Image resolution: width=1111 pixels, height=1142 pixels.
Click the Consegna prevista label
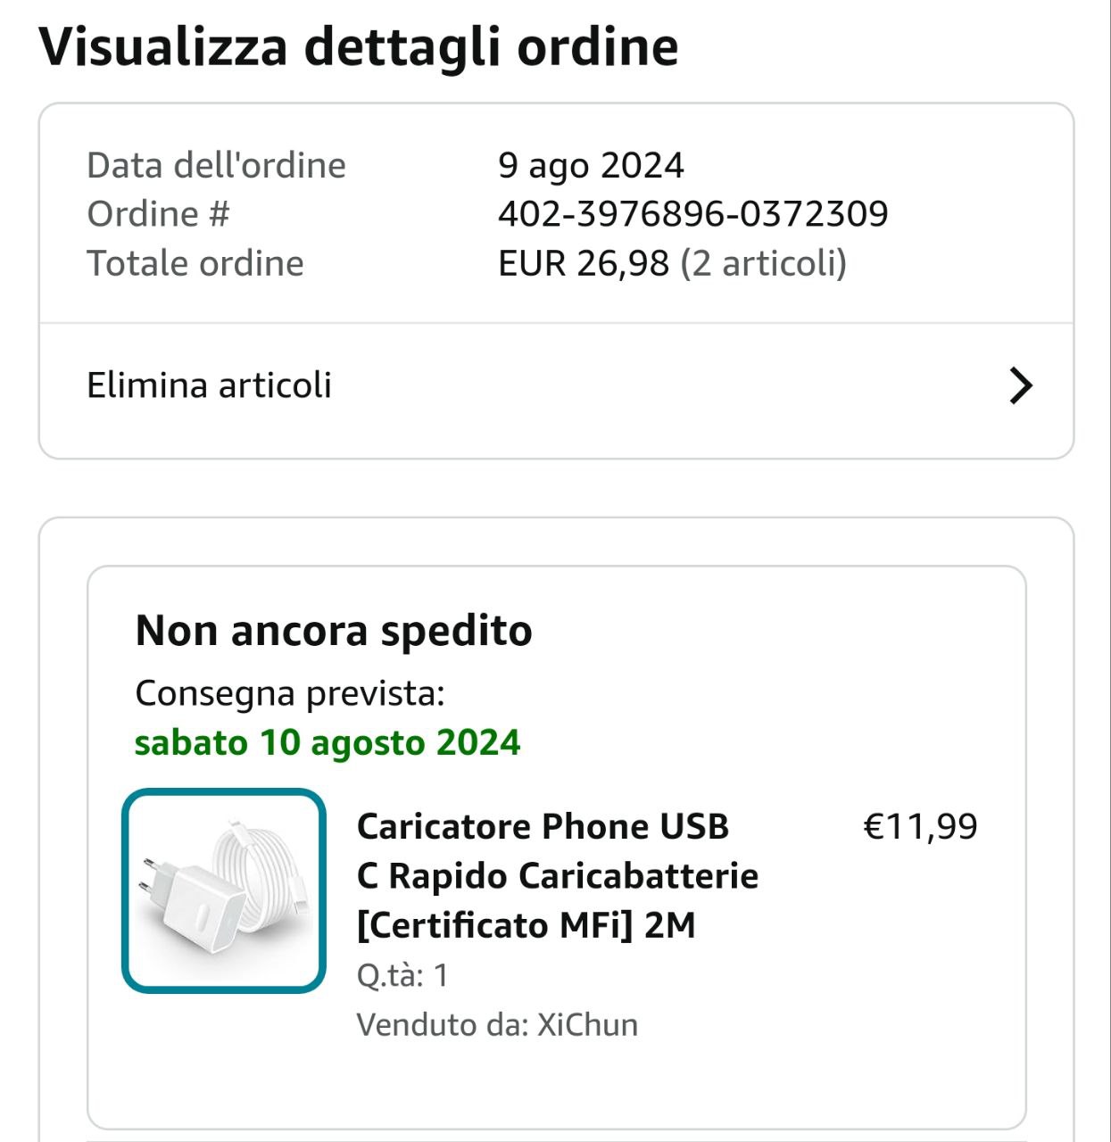290,693
